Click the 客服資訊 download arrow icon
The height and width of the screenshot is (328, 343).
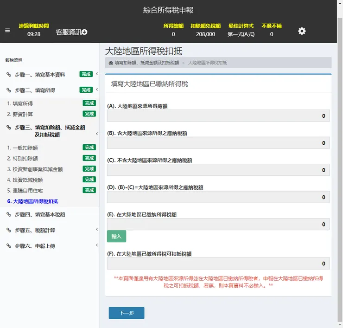[84, 32]
